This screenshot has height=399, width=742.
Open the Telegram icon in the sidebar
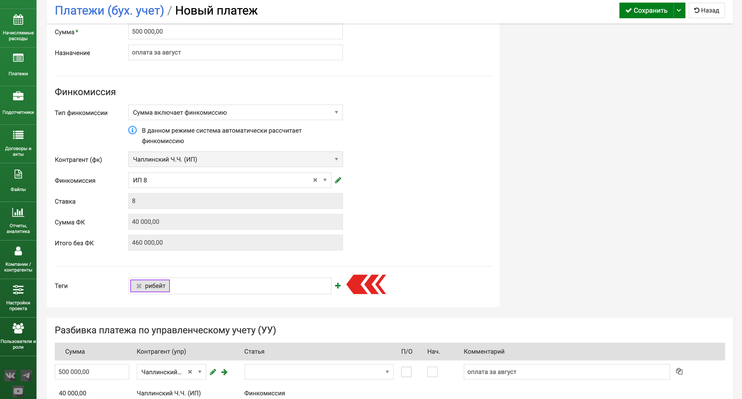tap(26, 375)
